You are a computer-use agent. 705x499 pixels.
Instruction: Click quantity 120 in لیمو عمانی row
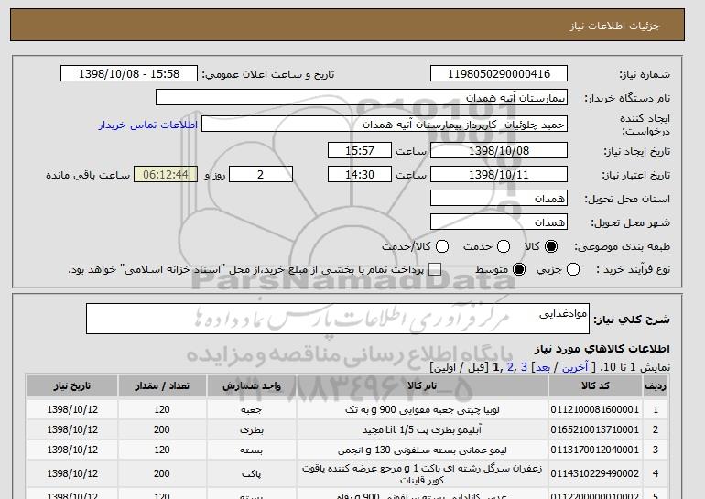pos(162,450)
